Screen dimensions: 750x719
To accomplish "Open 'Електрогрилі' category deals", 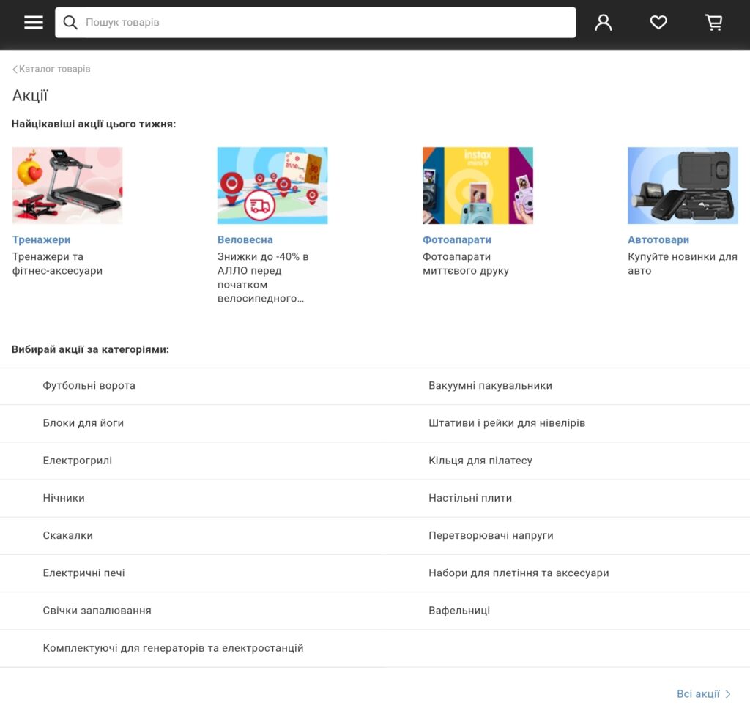I will pyautogui.click(x=77, y=461).
